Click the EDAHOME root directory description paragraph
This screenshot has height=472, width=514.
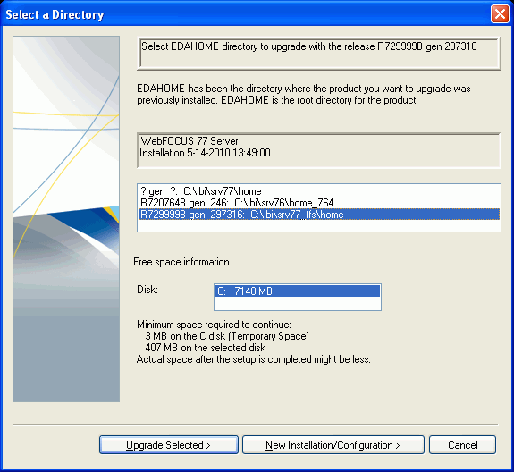304,94
